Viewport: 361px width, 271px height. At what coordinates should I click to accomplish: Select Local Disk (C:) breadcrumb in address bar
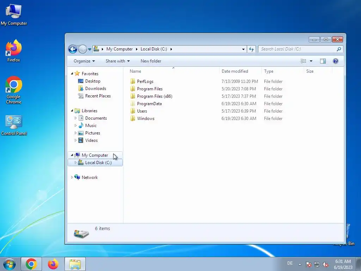[154, 49]
